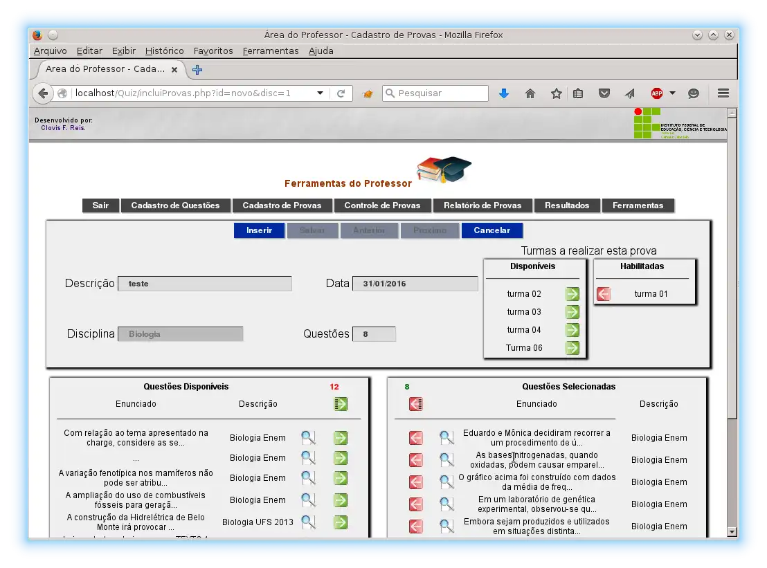This screenshot has width=767, height=568.
Task: Open Firefox downloads arrow
Action: tap(504, 93)
